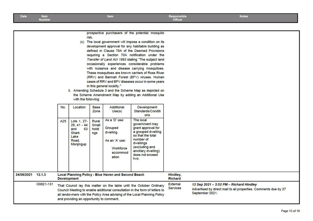Select the 'Workforce accommodation' text
This screenshot has height=221, width=313.
[120, 153]
